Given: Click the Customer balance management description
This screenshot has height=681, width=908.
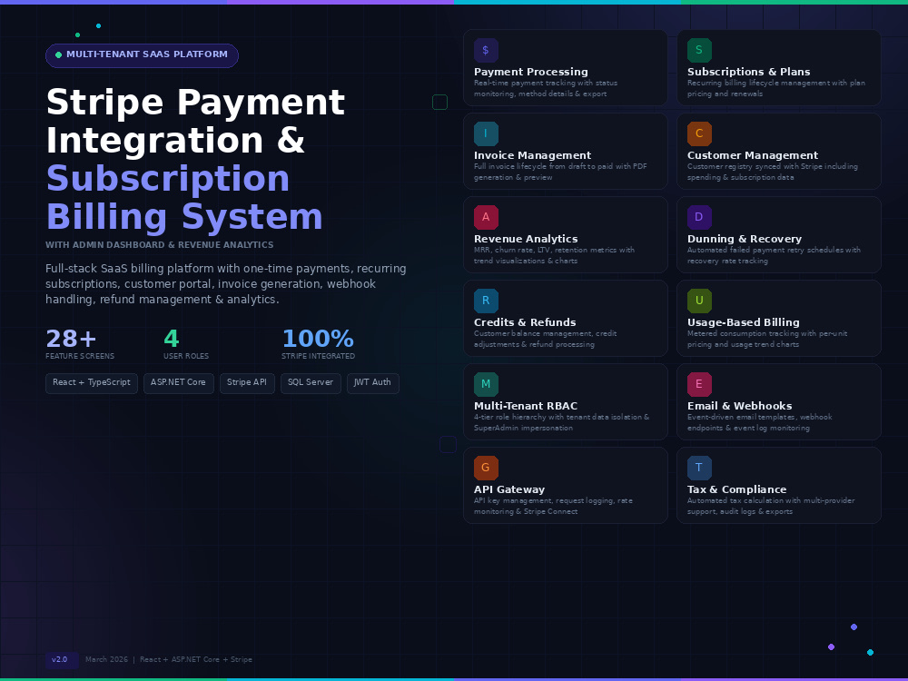Looking at the screenshot, I should tap(545, 339).
